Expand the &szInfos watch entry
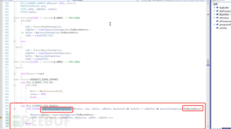Screen dimensions: 231x129 [x=214, y=14]
